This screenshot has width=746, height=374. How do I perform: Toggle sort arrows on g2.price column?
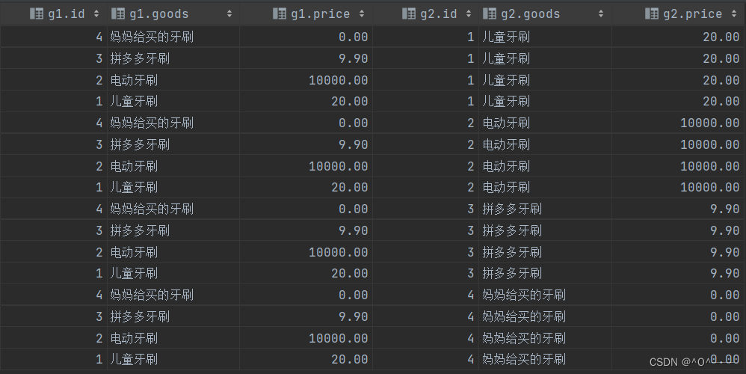point(734,13)
